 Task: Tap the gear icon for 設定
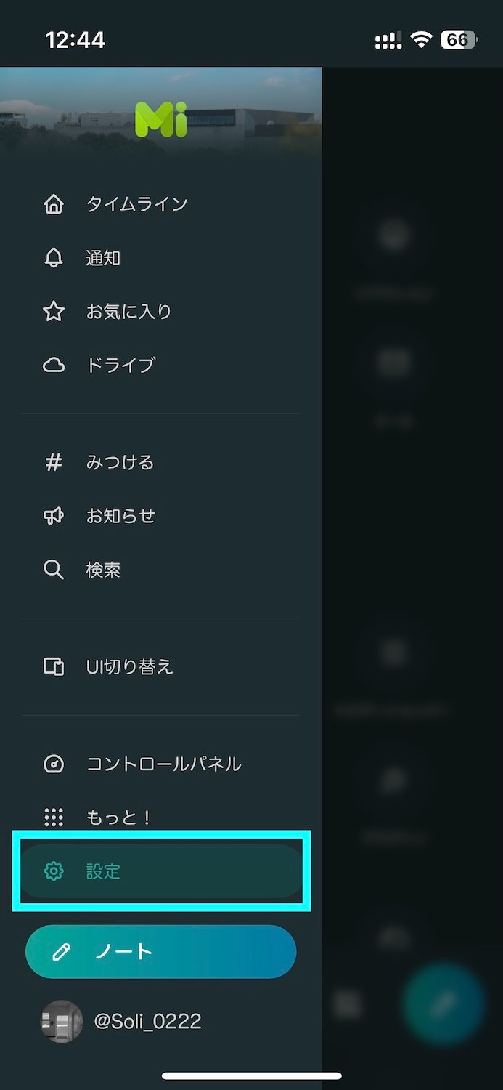[x=54, y=871]
